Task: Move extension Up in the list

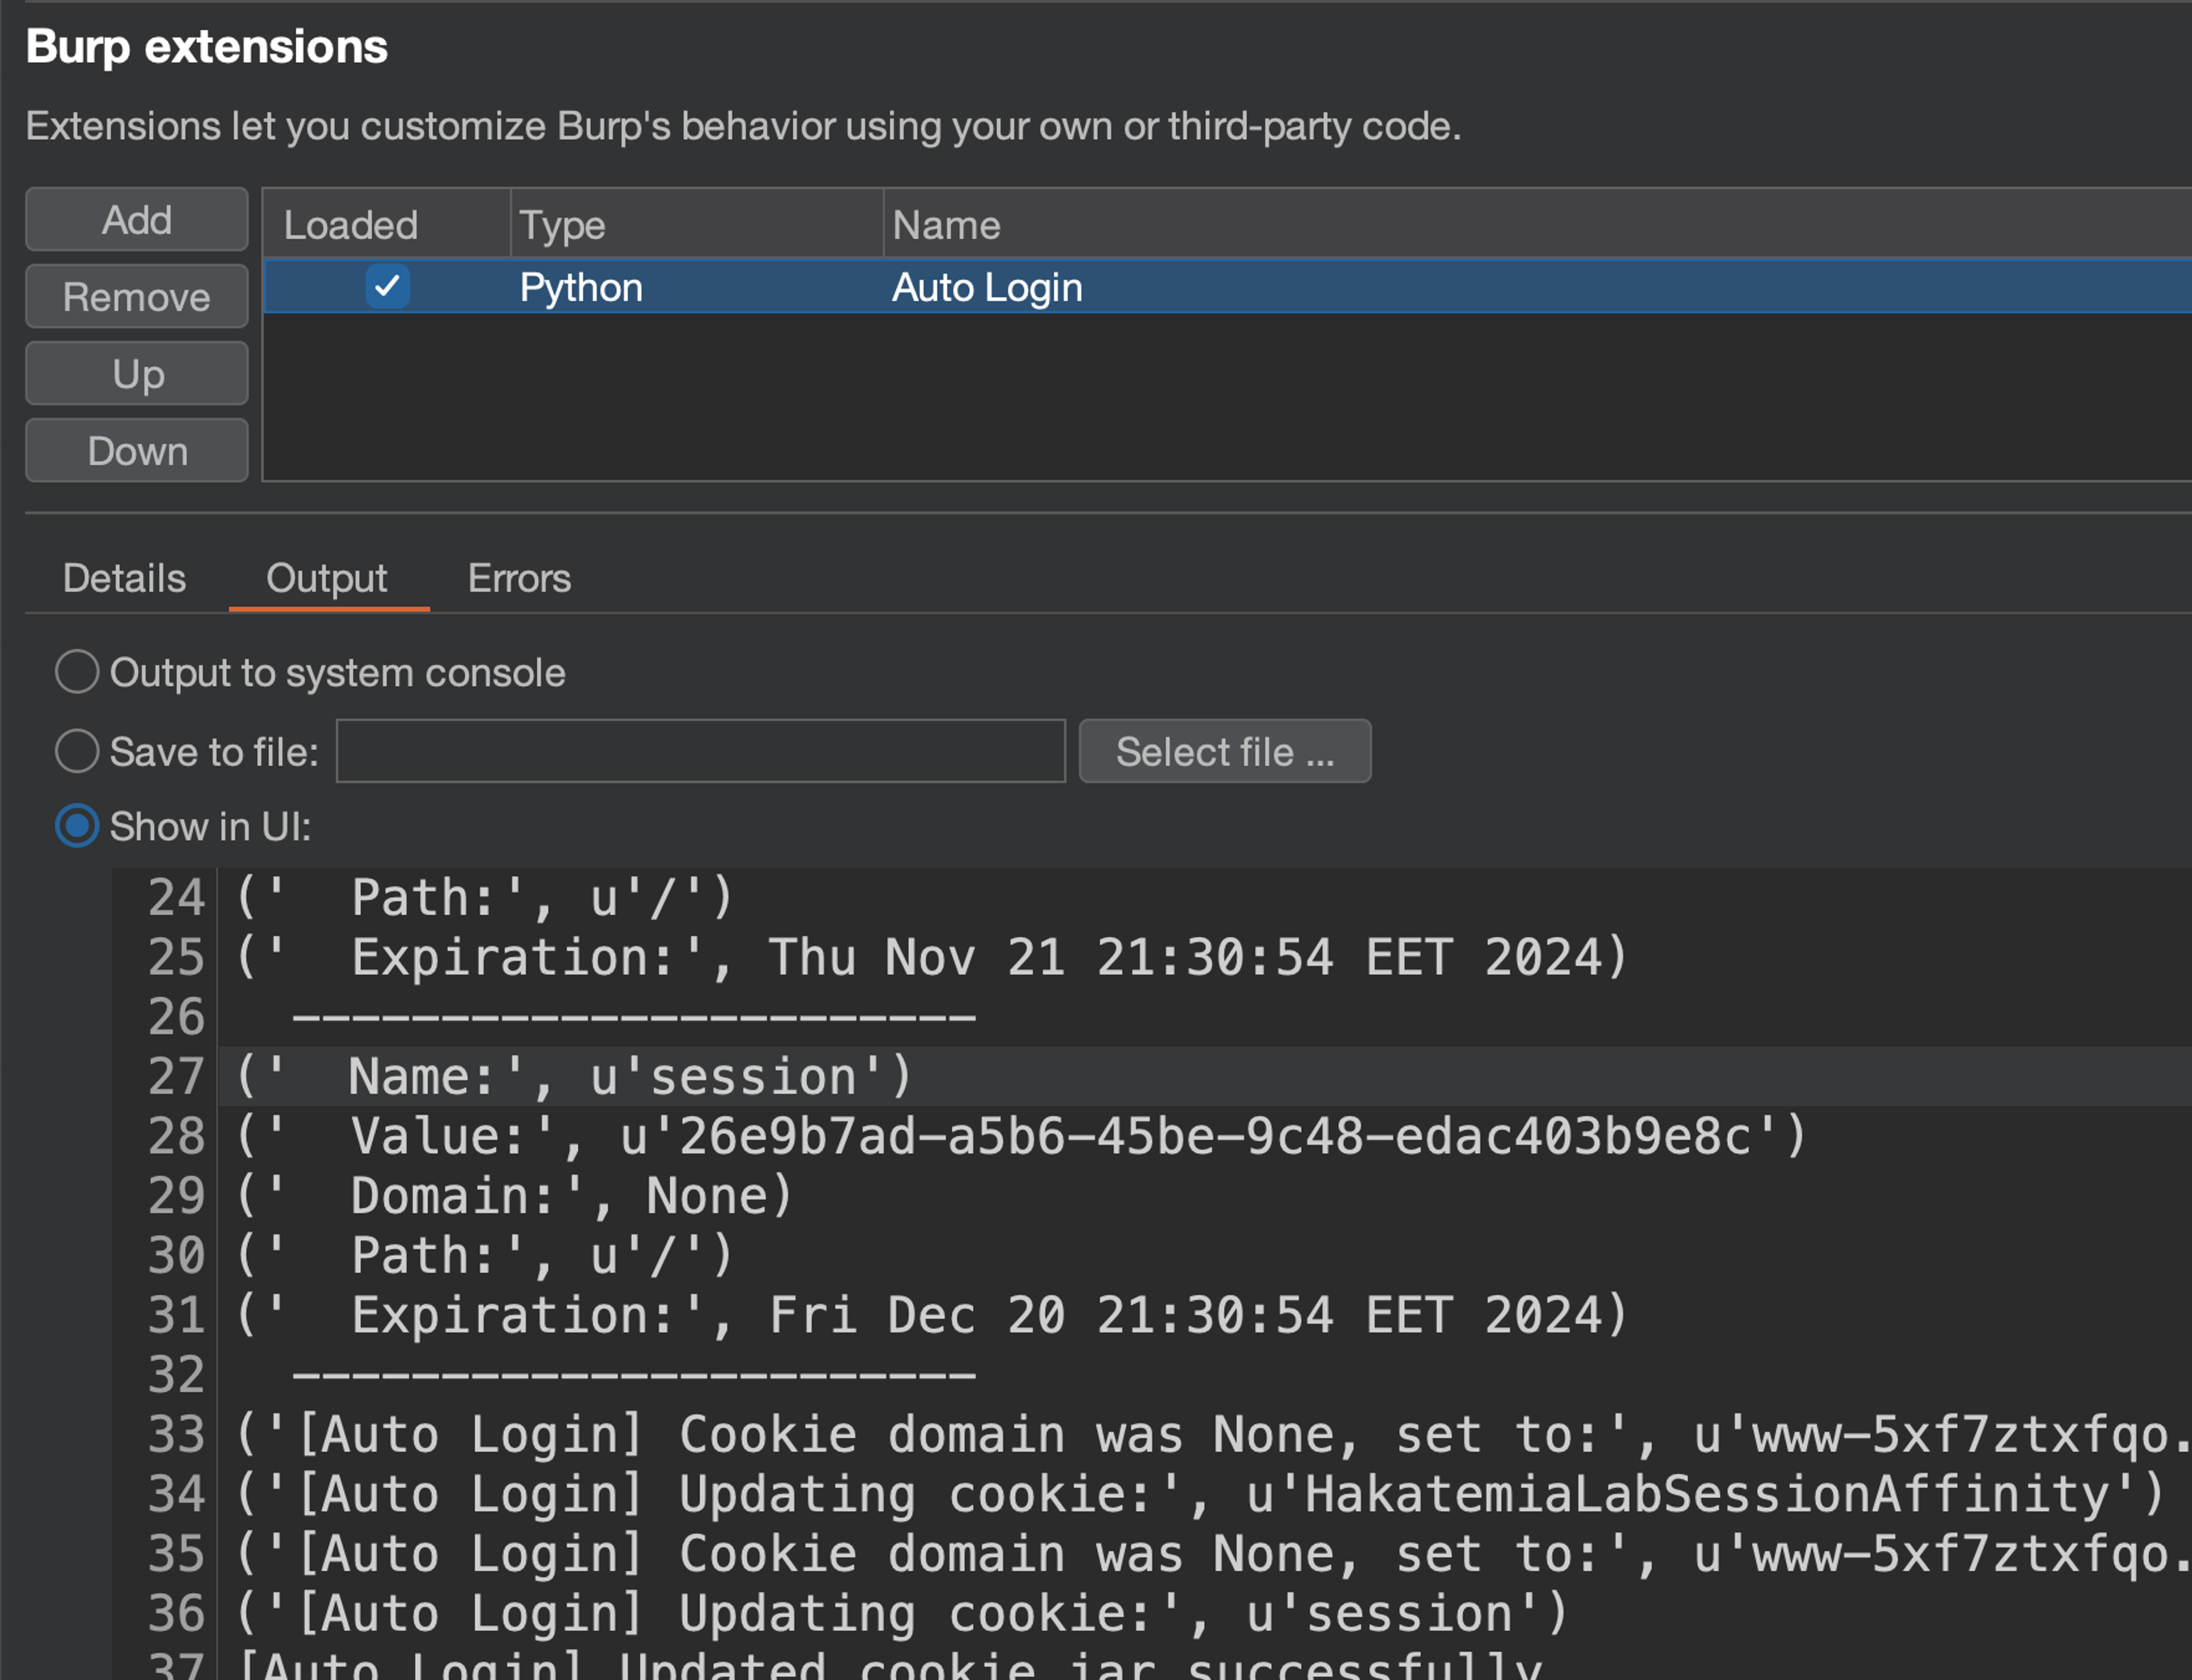Action: [x=137, y=374]
